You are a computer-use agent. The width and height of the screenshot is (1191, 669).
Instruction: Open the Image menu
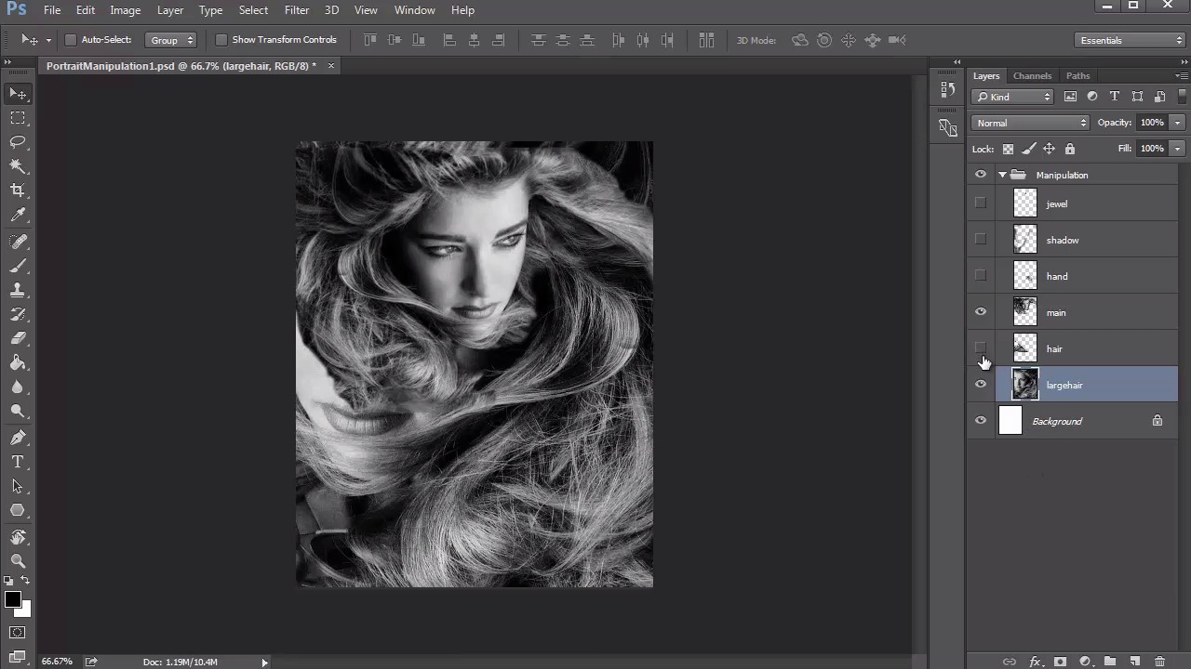pyautogui.click(x=125, y=10)
